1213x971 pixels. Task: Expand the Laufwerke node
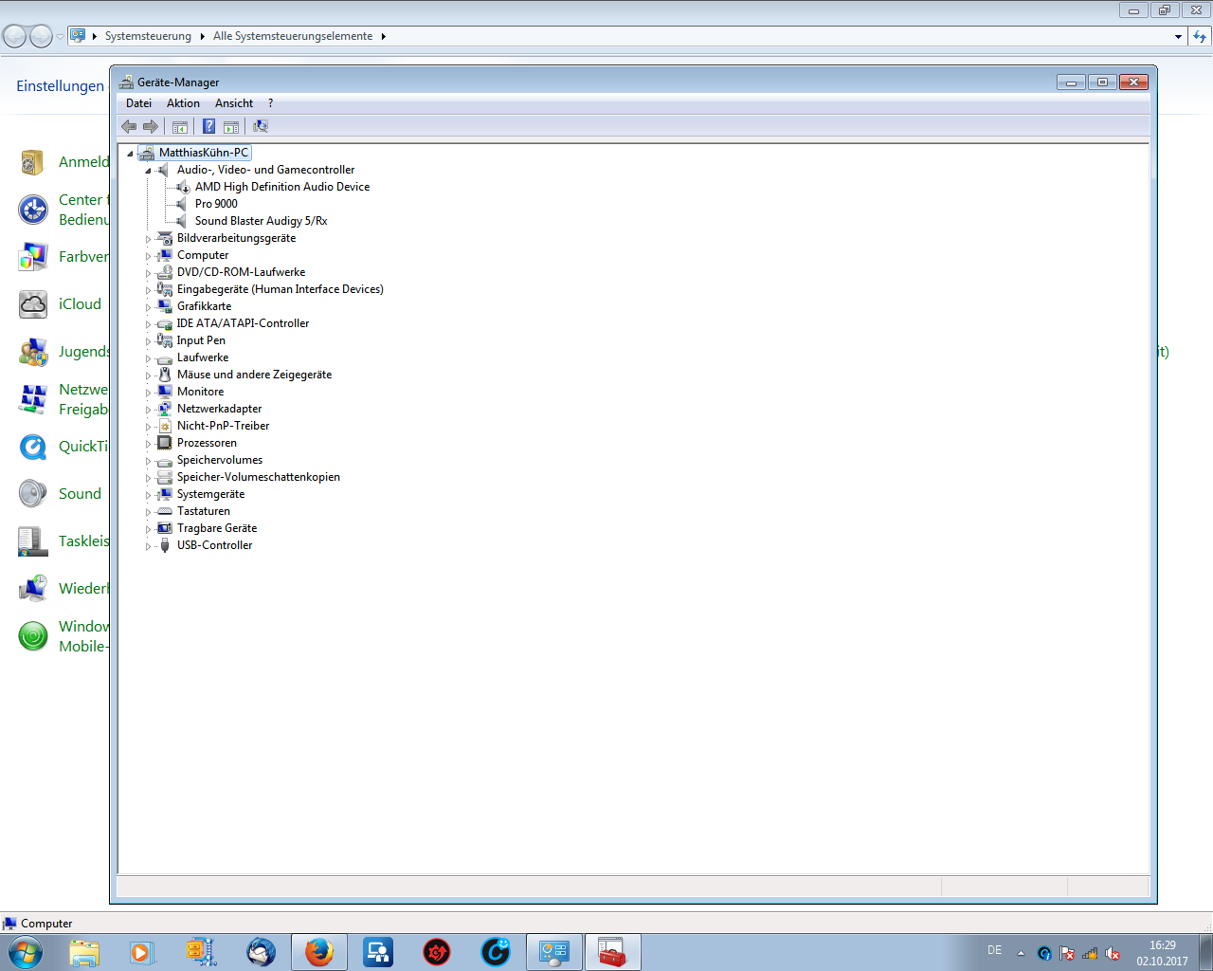point(148,358)
